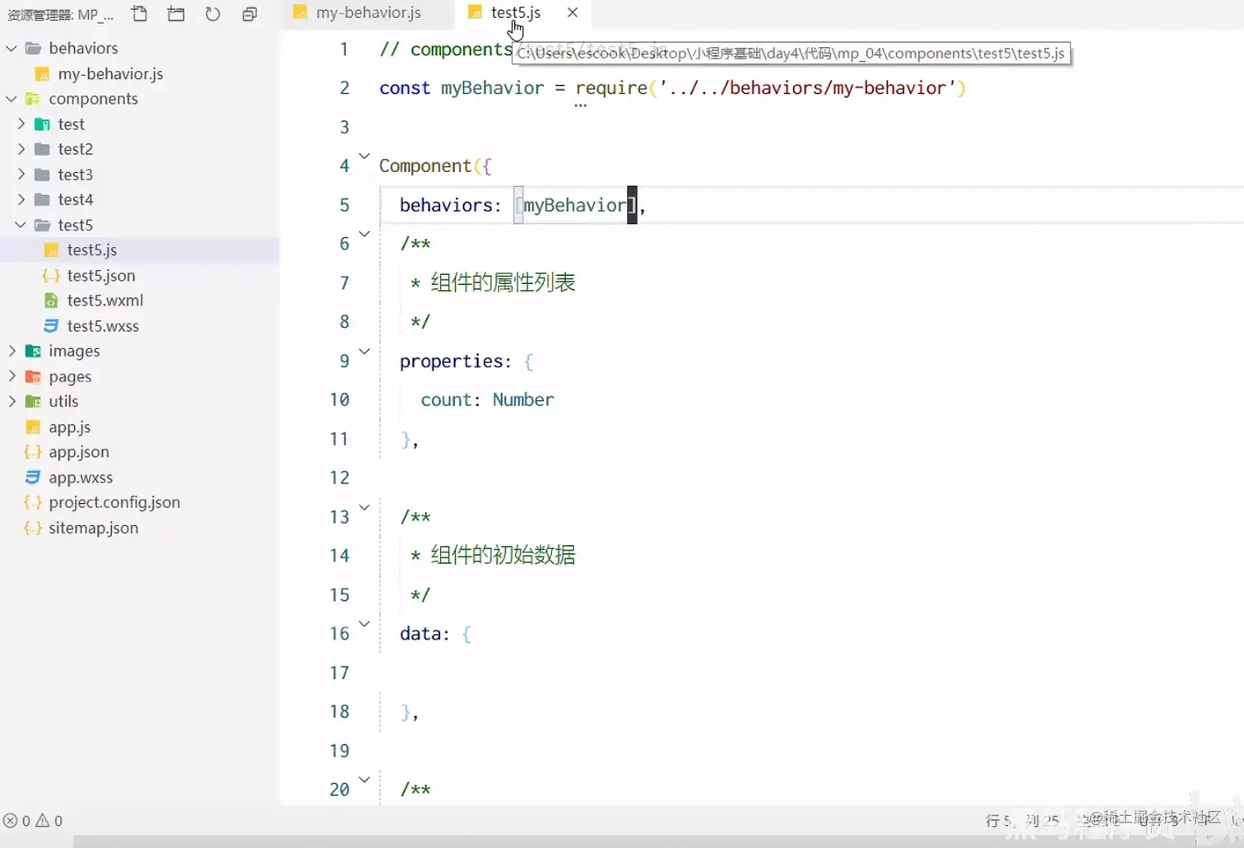The width and height of the screenshot is (1244, 848).
Task: Click the myBehavior variable on line 2
Action: tap(492, 88)
